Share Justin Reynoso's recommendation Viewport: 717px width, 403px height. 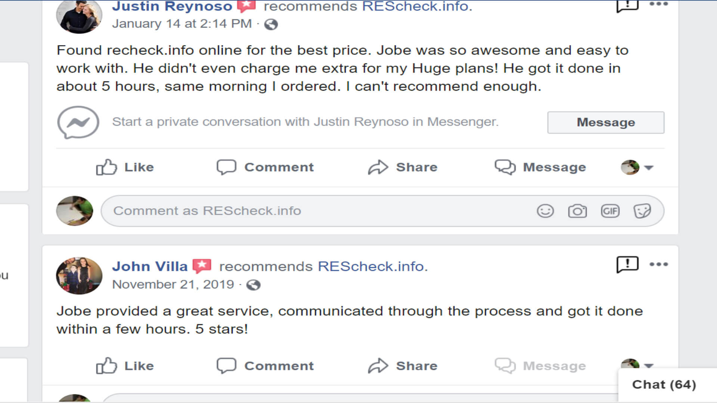click(x=403, y=167)
